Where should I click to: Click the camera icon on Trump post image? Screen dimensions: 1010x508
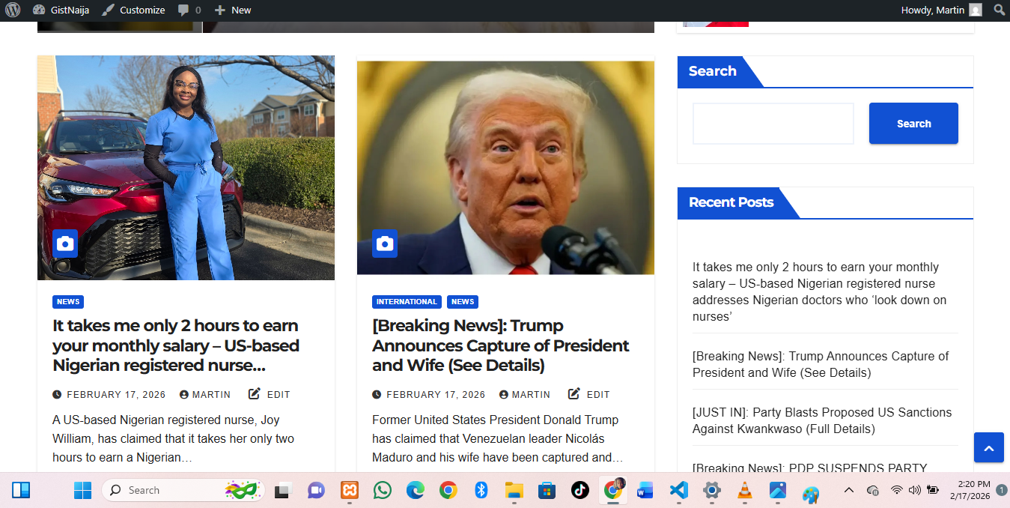[385, 244]
